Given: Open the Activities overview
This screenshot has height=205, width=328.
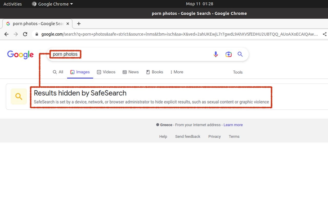Looking at the screenshot, I should pyautogui.click(x=13, y=4).
